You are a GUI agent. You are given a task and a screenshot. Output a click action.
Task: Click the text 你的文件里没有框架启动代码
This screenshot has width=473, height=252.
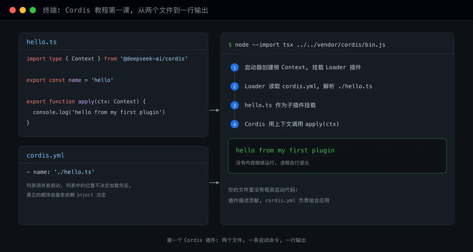[x=263, y=190]
